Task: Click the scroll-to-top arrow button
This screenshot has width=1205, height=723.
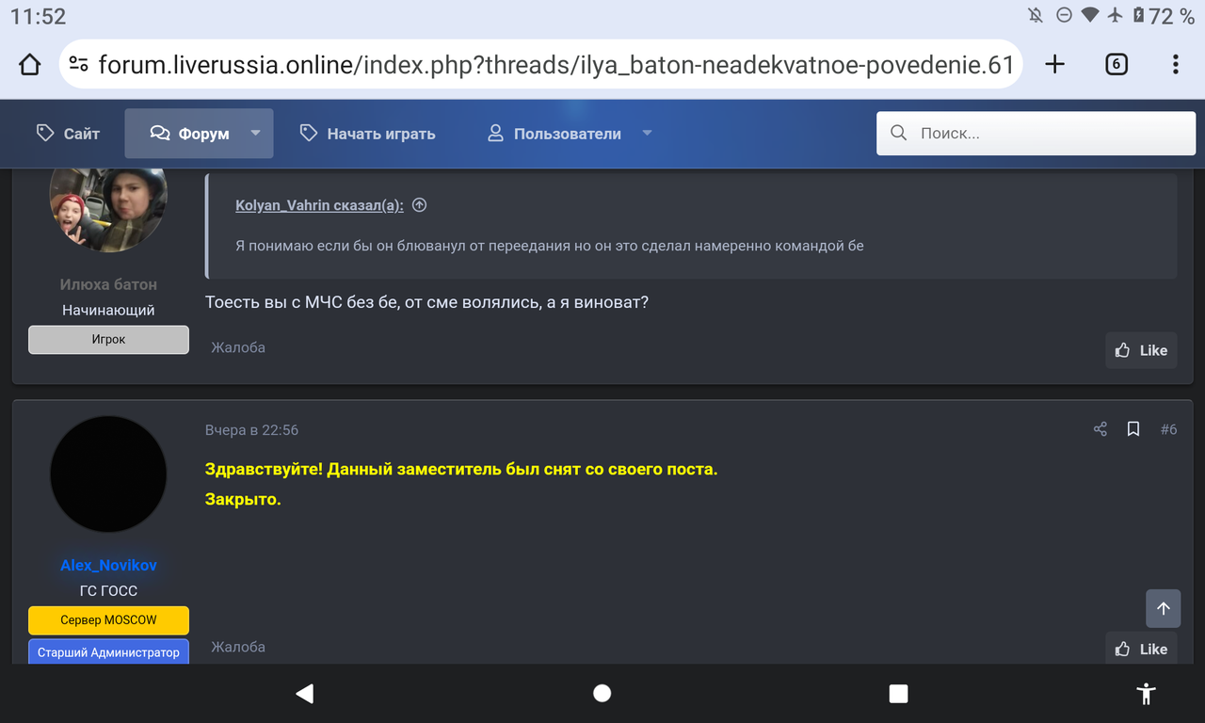Action: [x=1163, y=608]
